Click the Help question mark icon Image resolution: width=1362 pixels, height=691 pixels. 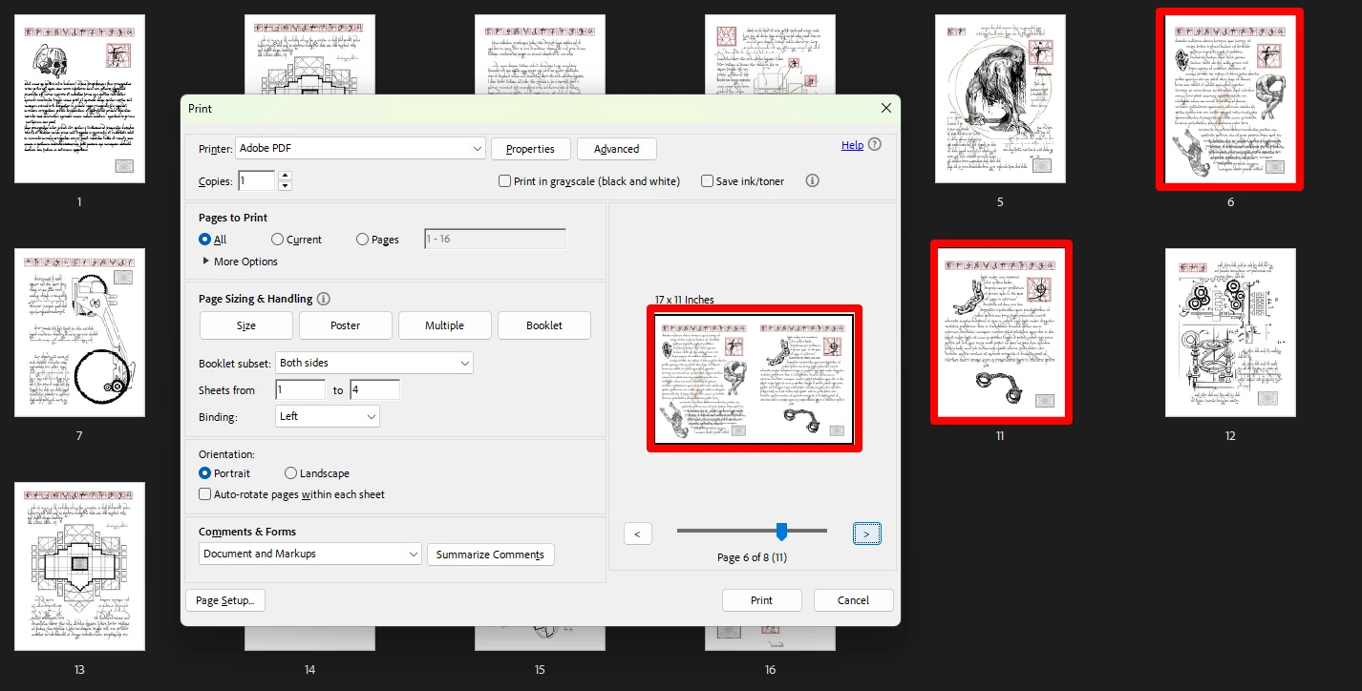coord(875,145)
